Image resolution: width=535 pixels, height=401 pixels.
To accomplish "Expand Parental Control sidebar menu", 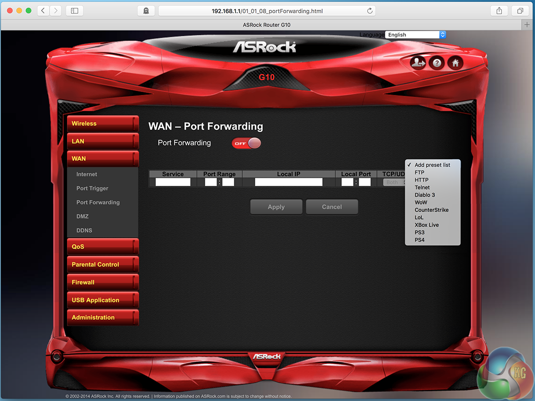I will [x=103, y=264].
